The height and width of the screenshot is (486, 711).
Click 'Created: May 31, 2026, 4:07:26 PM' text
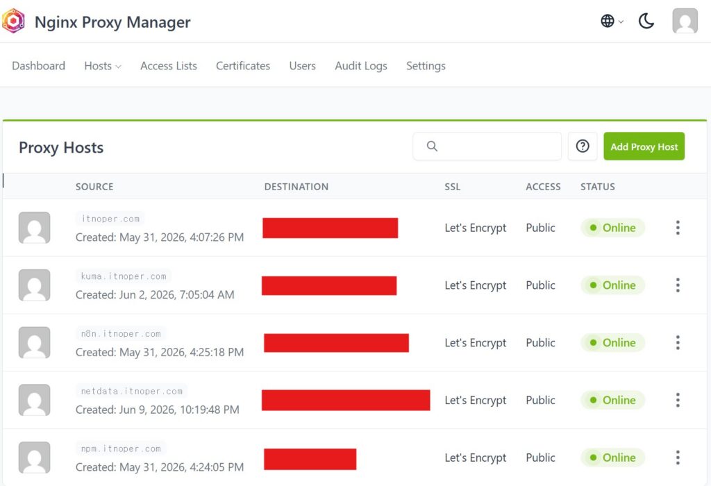tap(160, 237)
